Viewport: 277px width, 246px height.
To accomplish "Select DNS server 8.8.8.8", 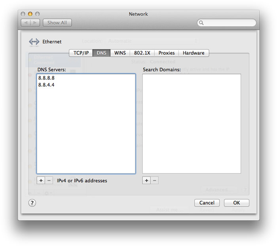I will click(86, 78).
